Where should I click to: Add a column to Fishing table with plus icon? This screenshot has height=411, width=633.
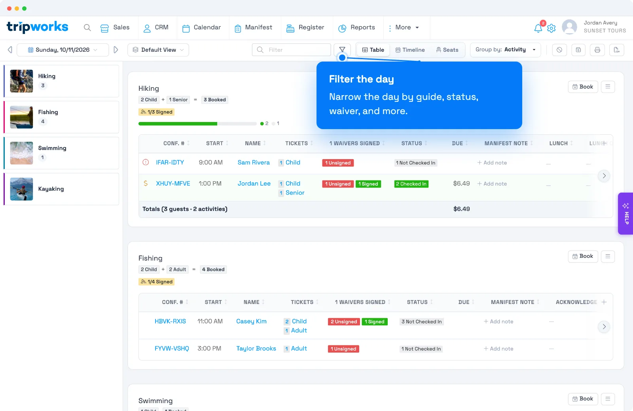click(x=604, y=302)
